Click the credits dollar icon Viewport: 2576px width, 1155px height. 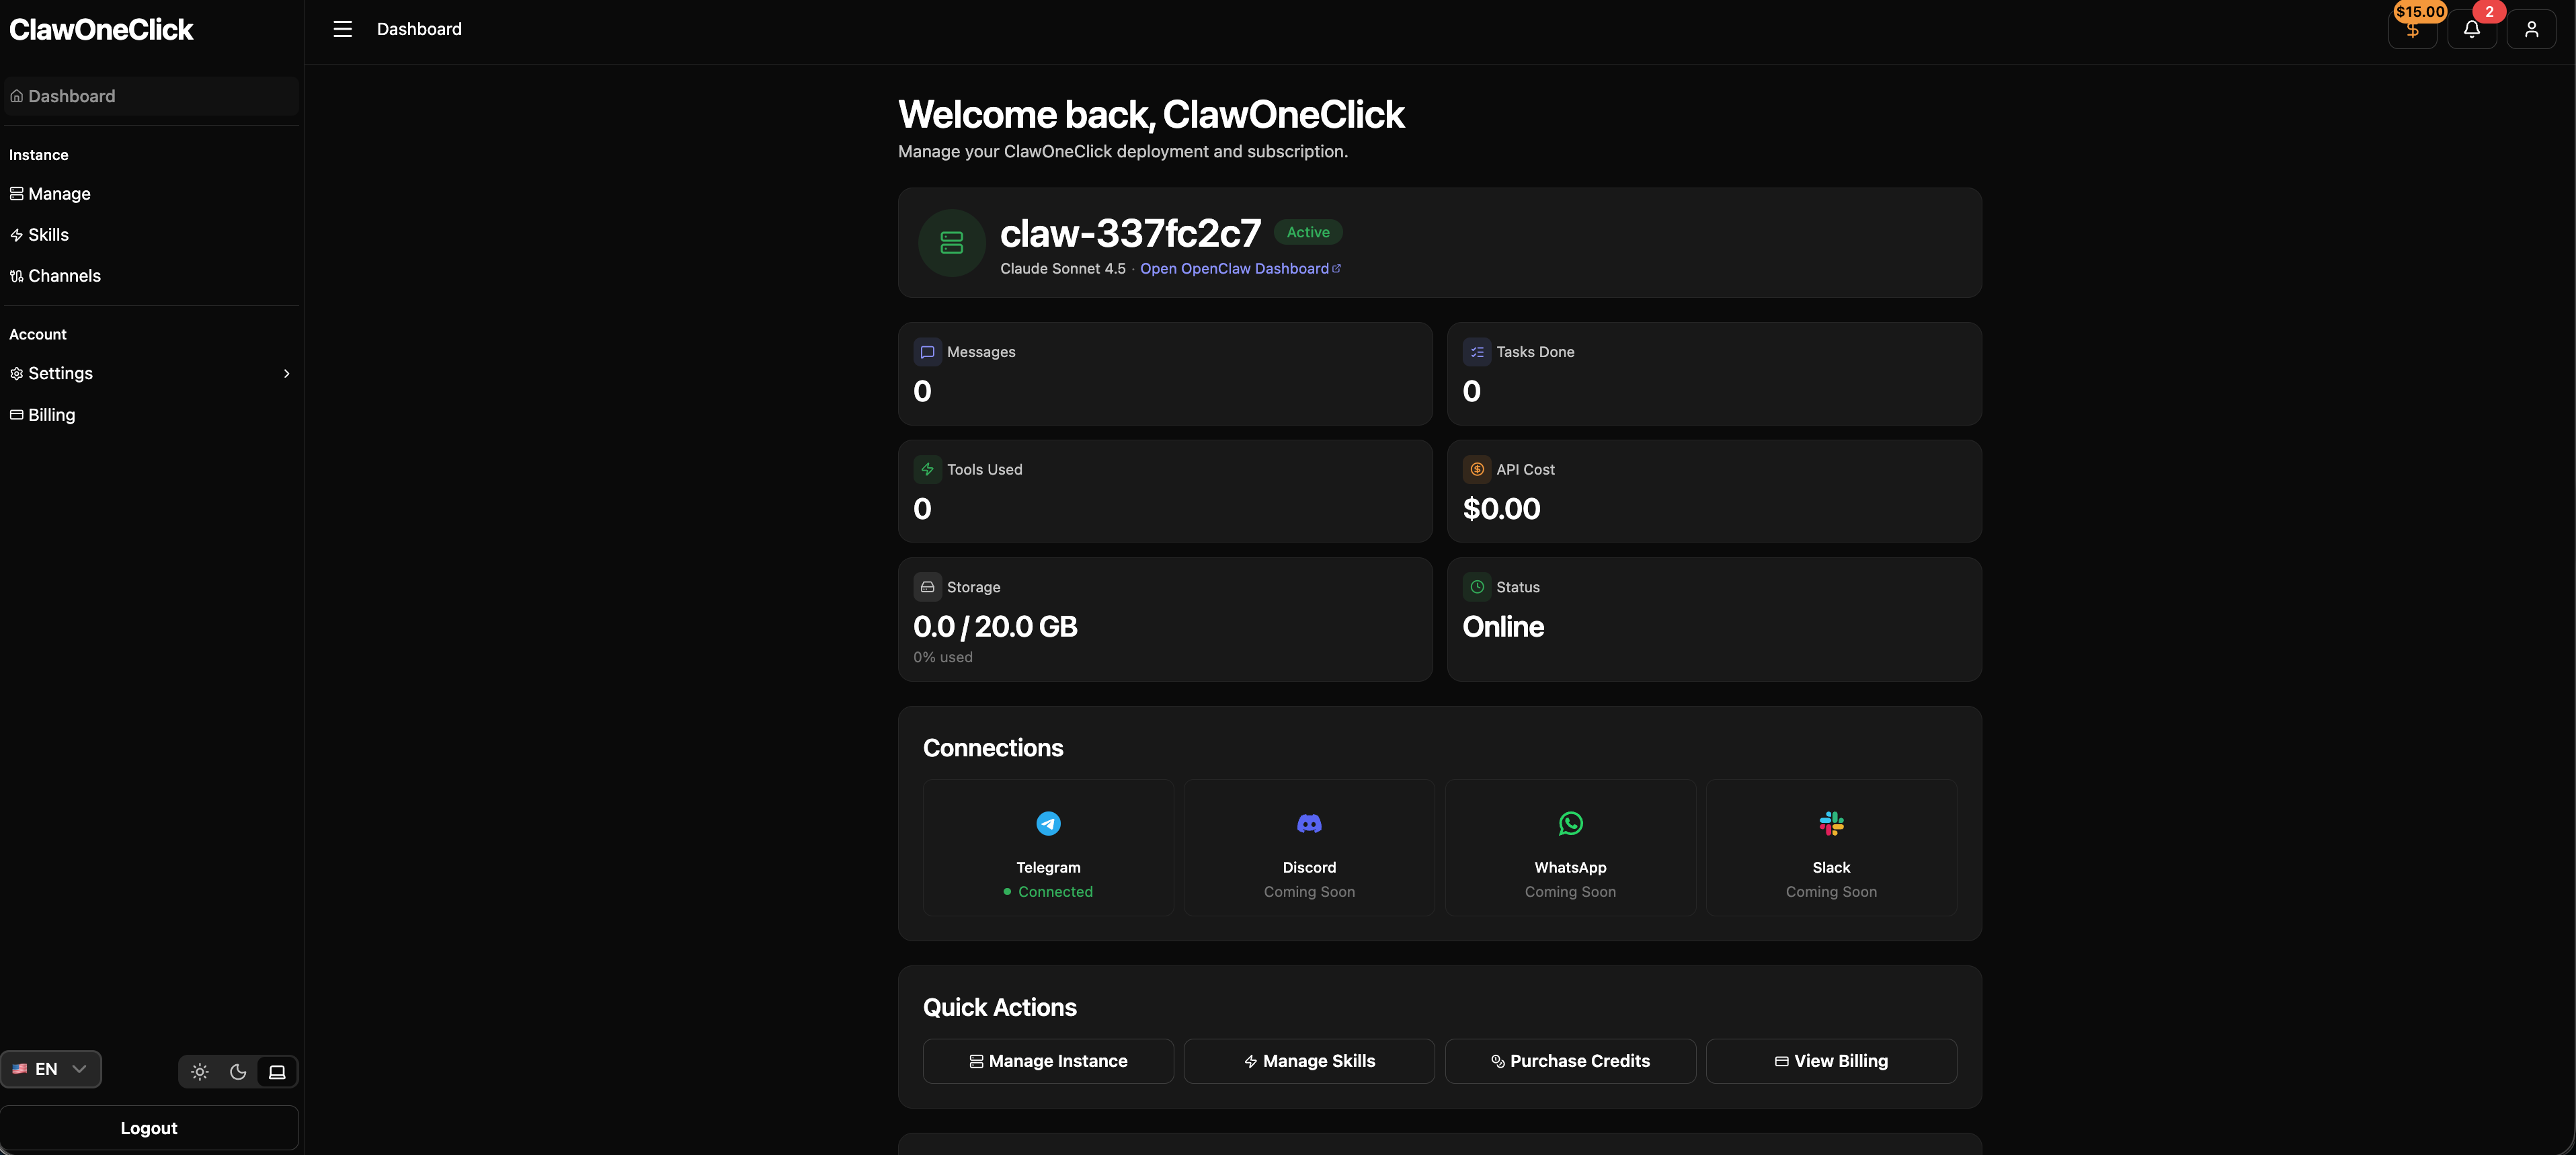click(2413, 29)
